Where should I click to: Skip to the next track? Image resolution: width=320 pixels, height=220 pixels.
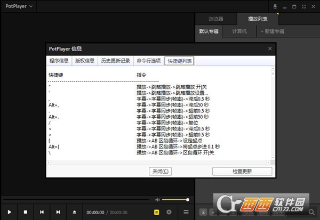coord(58,212)
